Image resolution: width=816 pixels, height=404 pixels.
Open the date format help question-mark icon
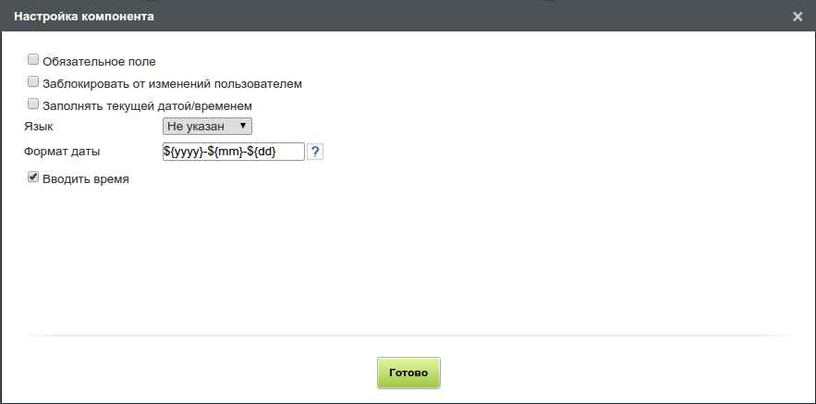tap(315, 152)
